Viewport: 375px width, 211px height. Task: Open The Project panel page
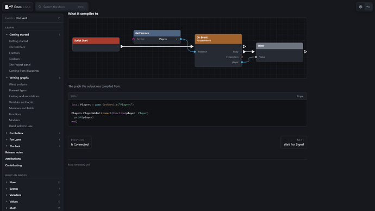(x=20, y=65)
